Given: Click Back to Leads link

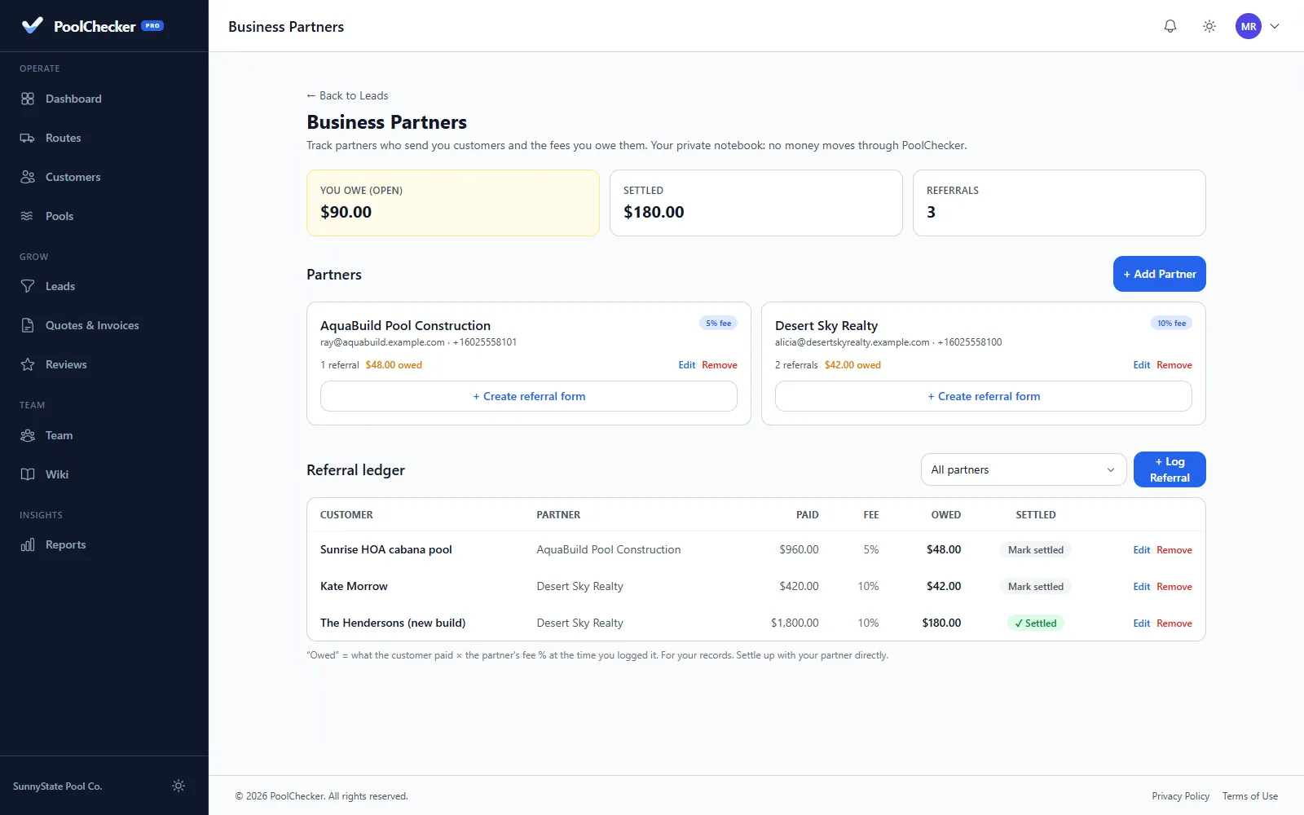Looking at the screenshot, I should tap(347, 95).
